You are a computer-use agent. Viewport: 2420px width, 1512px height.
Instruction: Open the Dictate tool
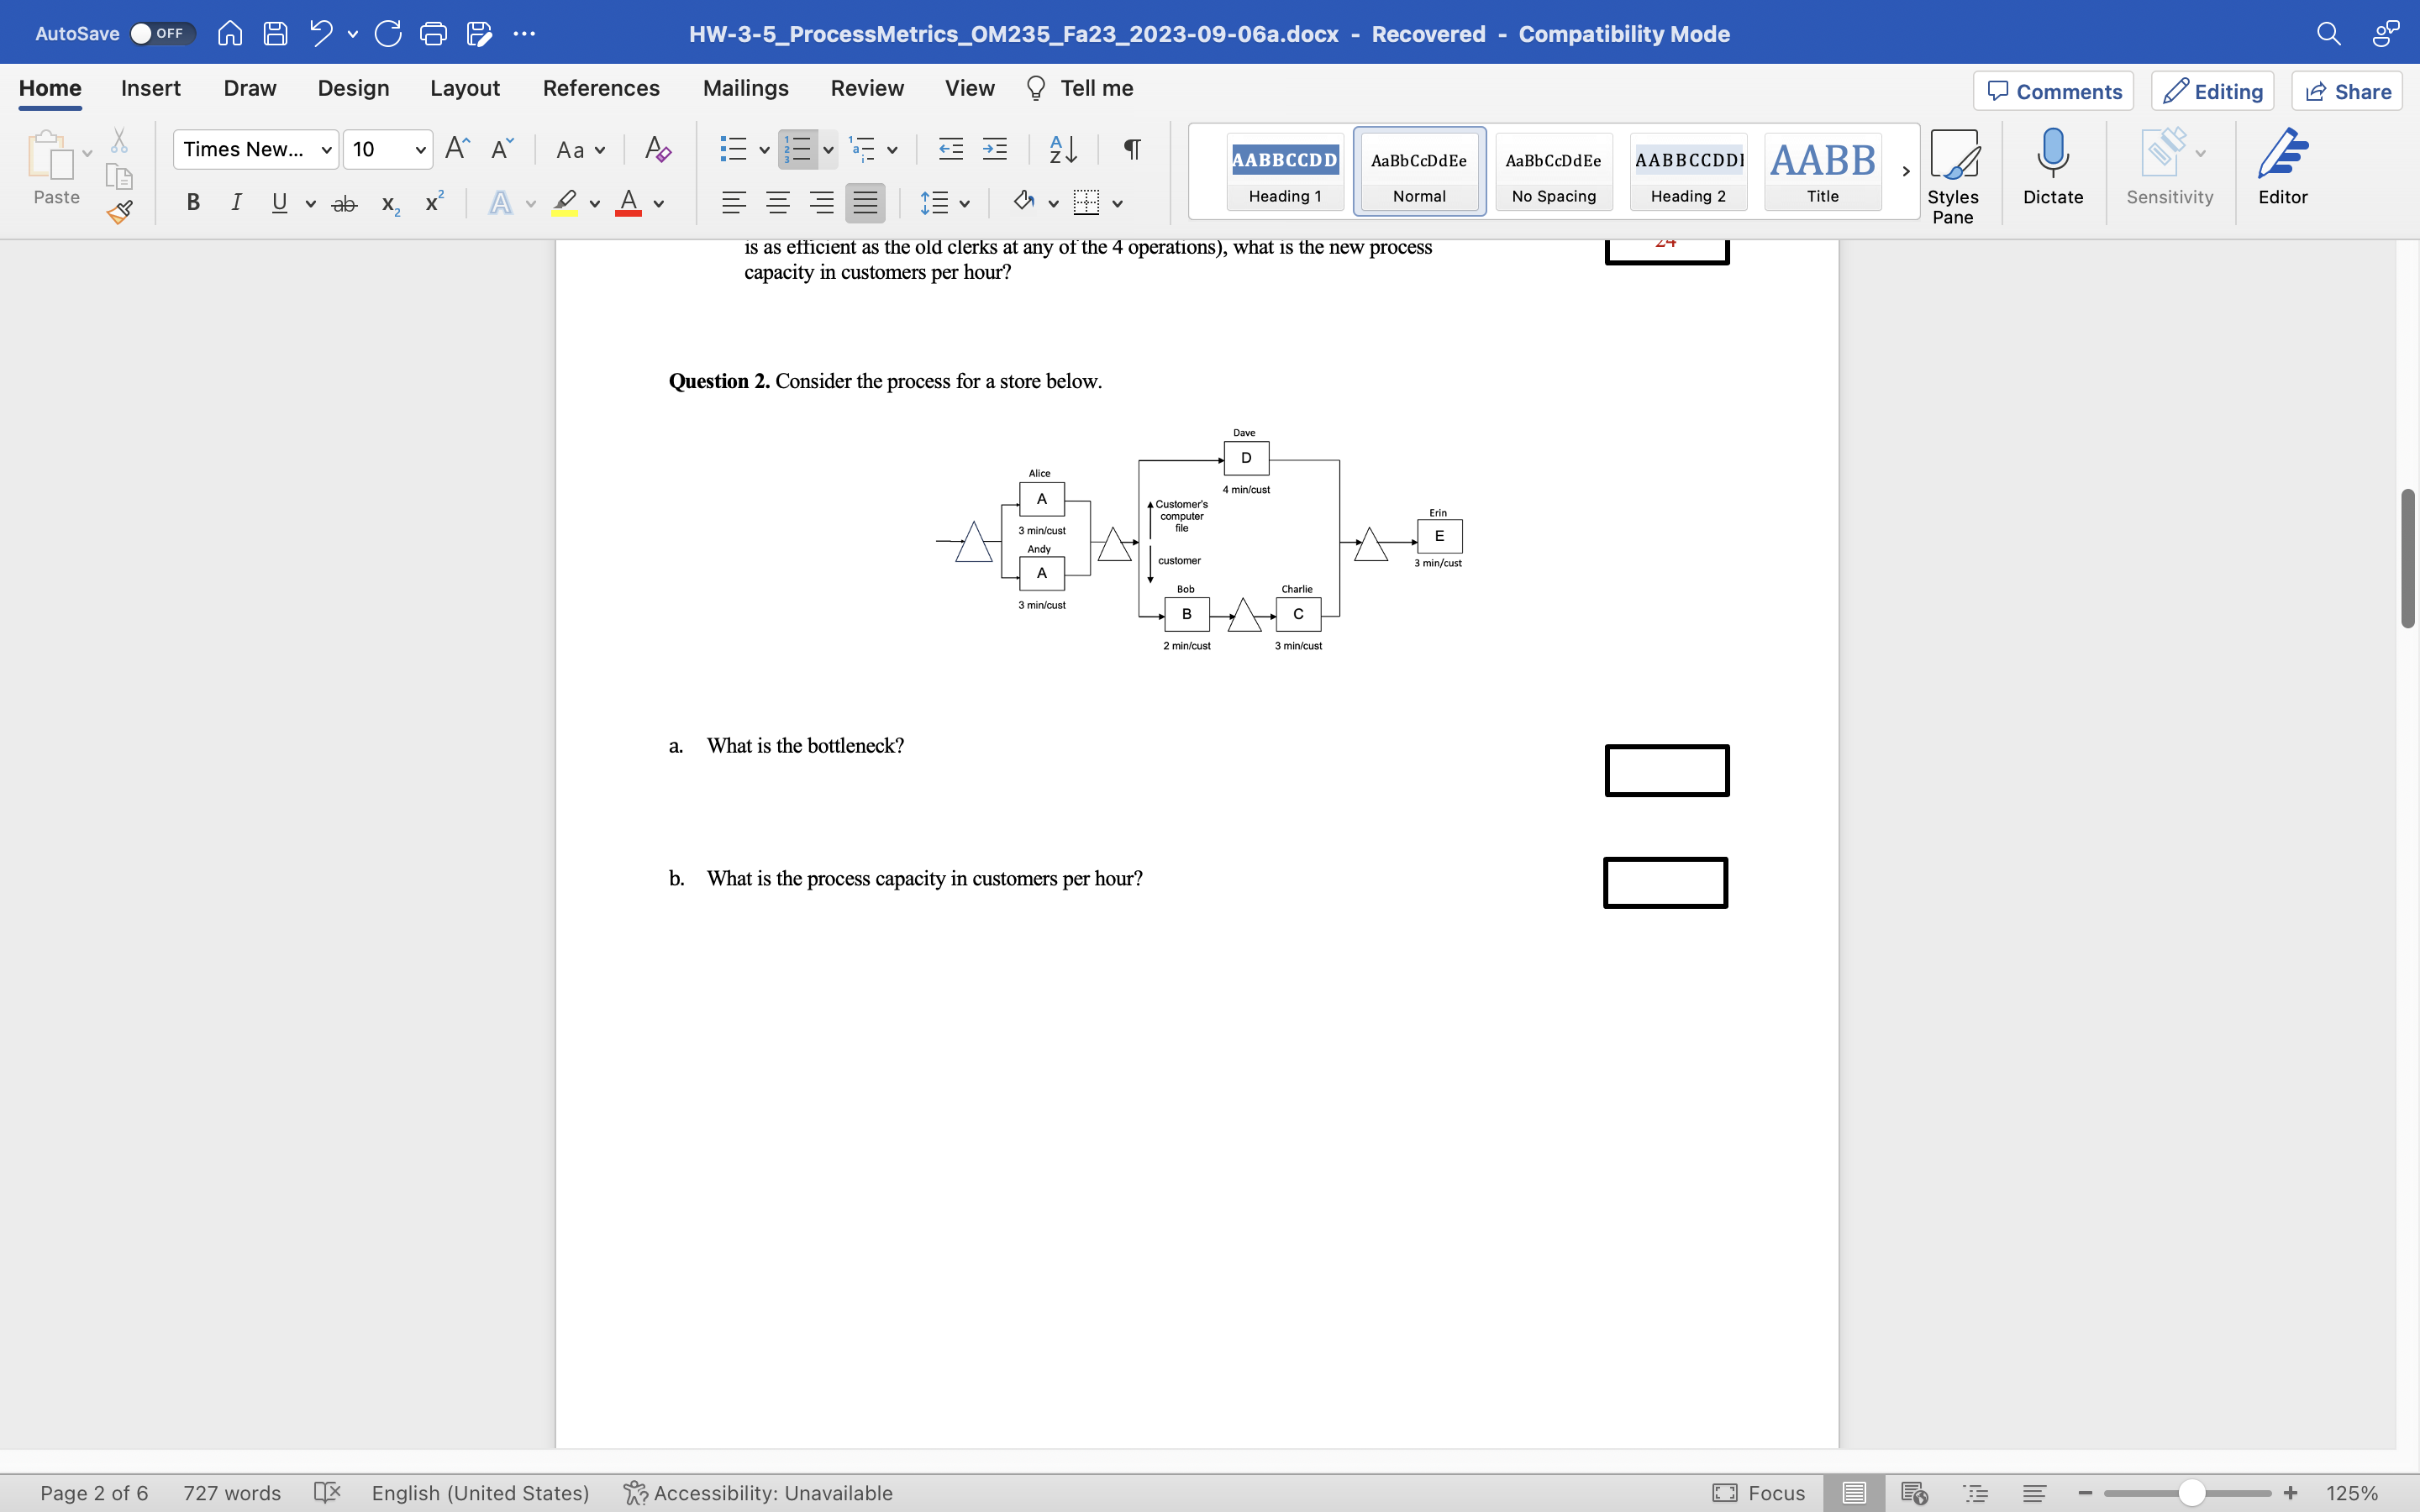coord(2053,168)
